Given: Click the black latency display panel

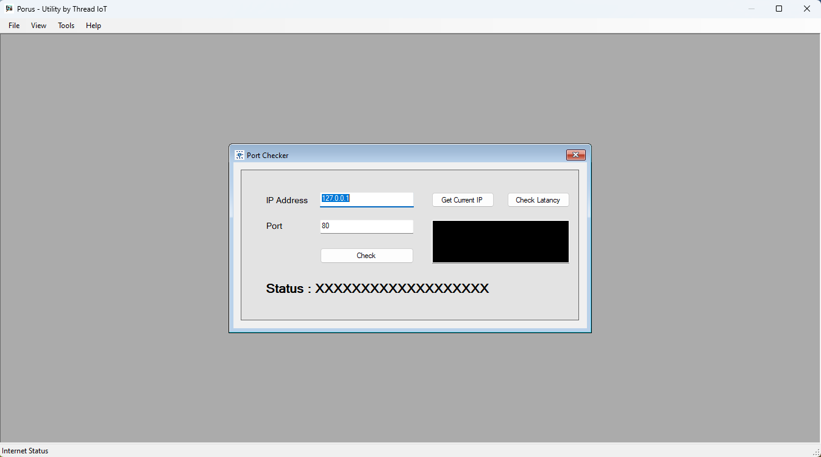Looking at the screenshot, I should (x=500, y=242).
